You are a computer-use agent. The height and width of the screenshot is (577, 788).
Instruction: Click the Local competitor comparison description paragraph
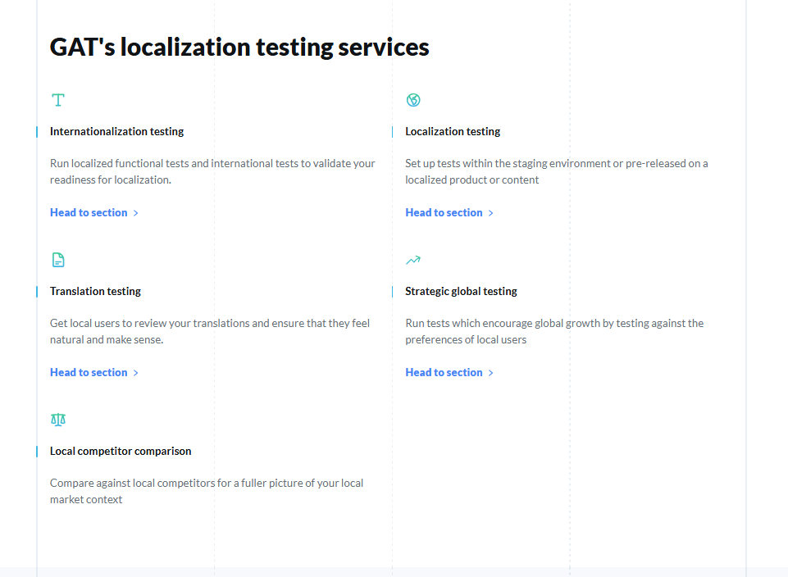click(x=207, y=491)
